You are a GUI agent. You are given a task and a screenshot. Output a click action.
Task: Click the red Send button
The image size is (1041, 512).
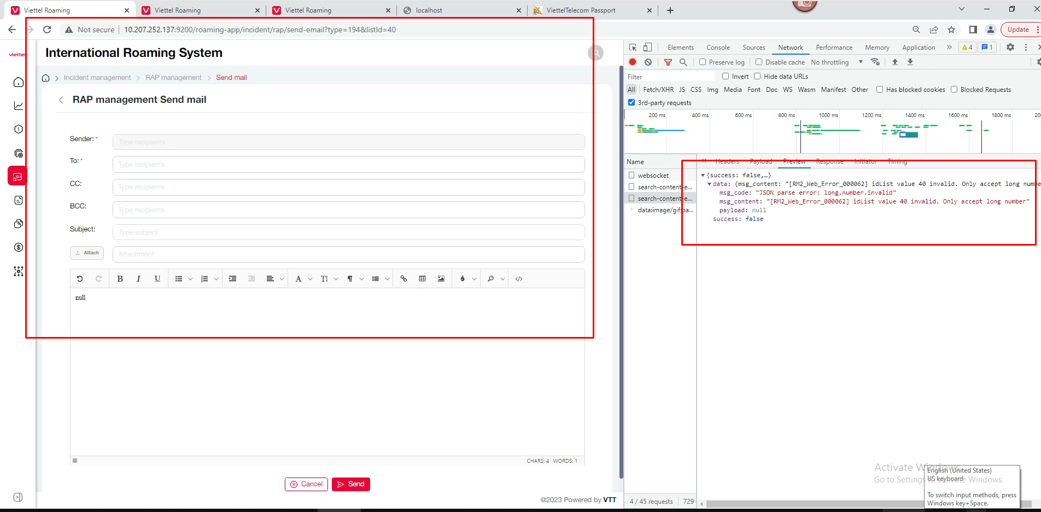351,484
